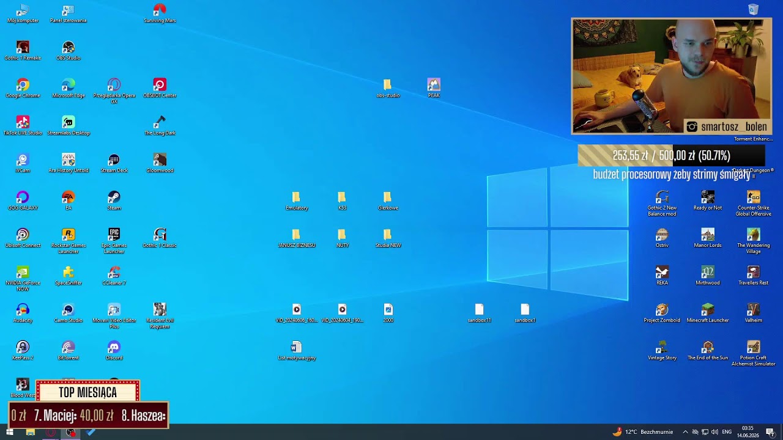Open the network status tray icon

click(x=705, y=432)
